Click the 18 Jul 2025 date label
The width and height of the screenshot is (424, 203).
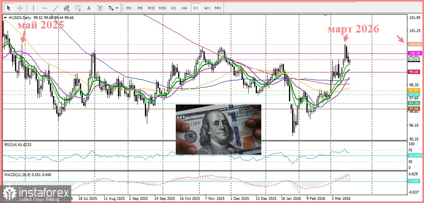pyautogui.click(x=87, y=198)
